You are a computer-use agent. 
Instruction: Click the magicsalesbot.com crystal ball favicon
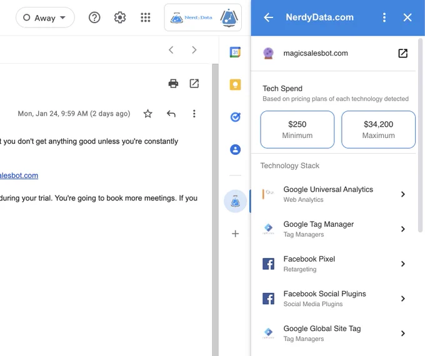(x=268, y=53)
